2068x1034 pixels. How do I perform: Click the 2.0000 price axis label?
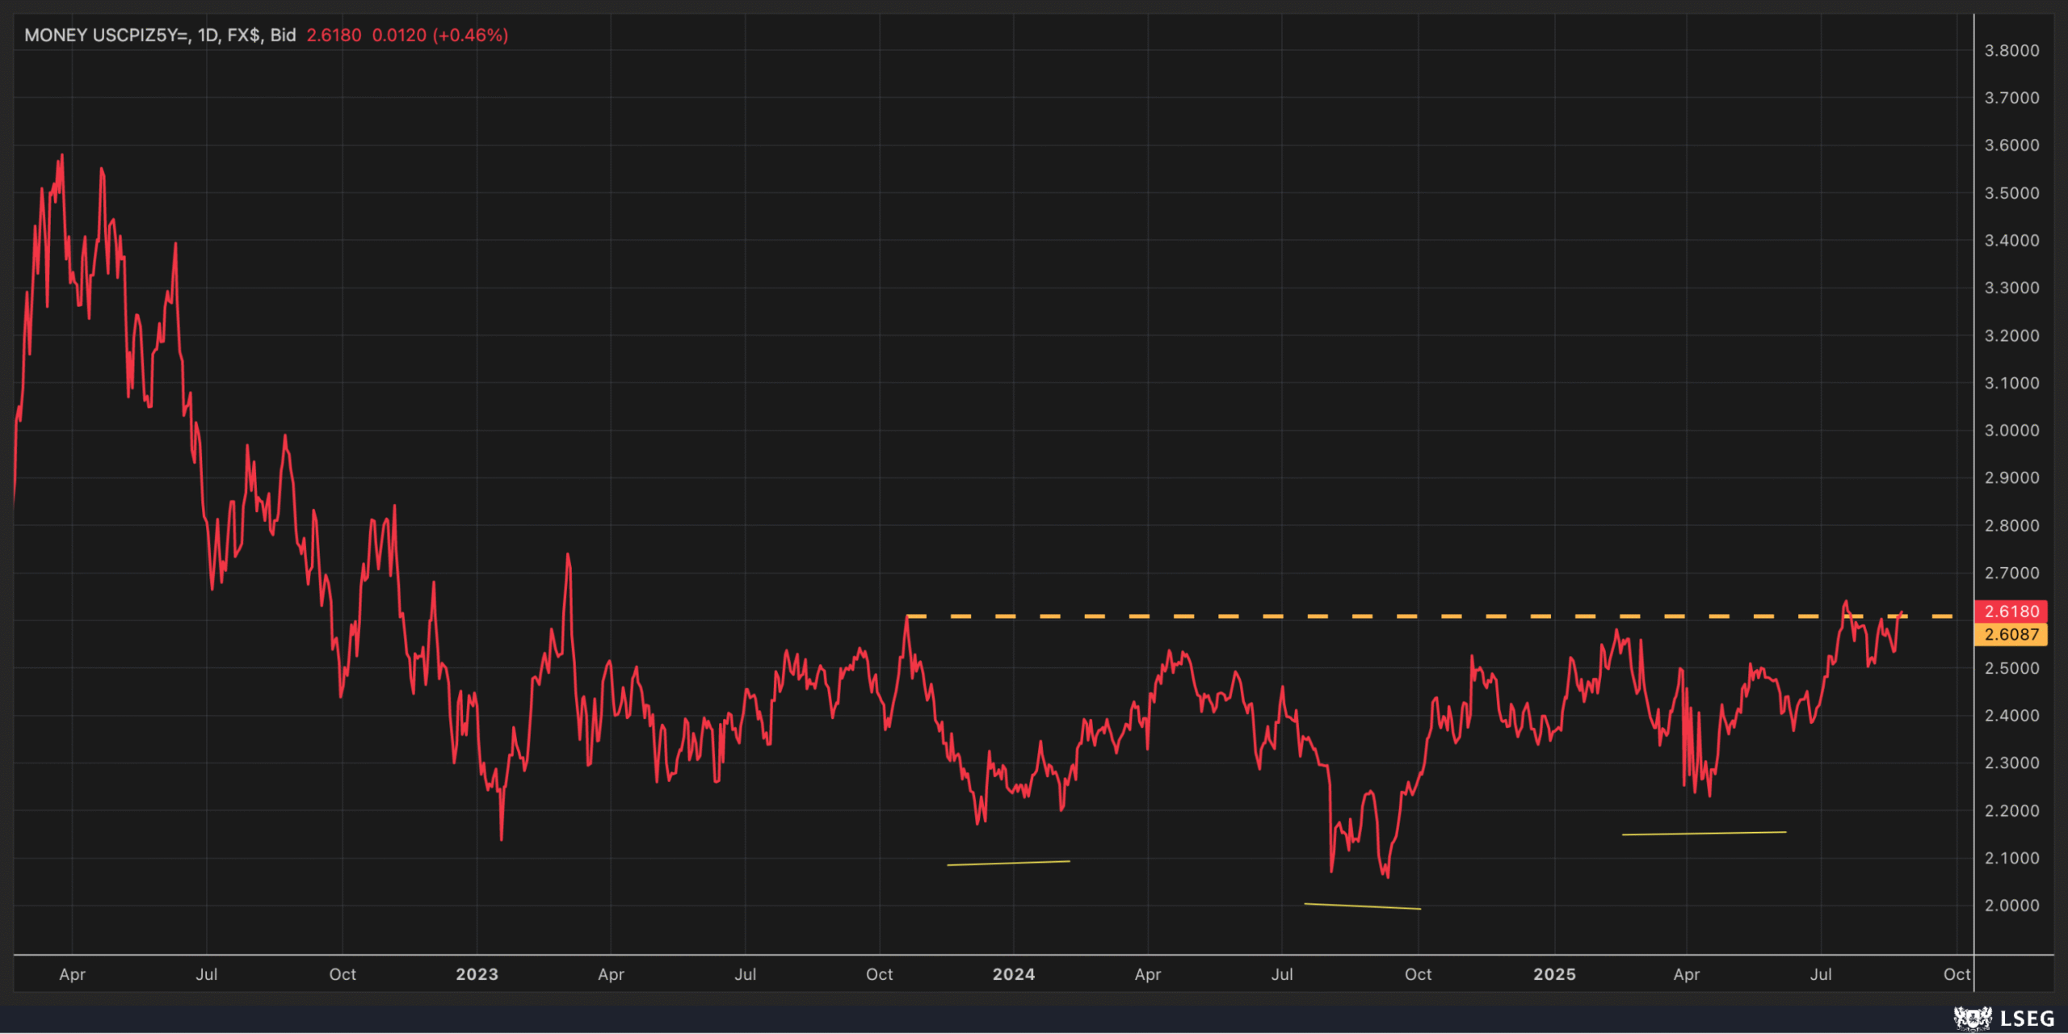pos(2011,906)
